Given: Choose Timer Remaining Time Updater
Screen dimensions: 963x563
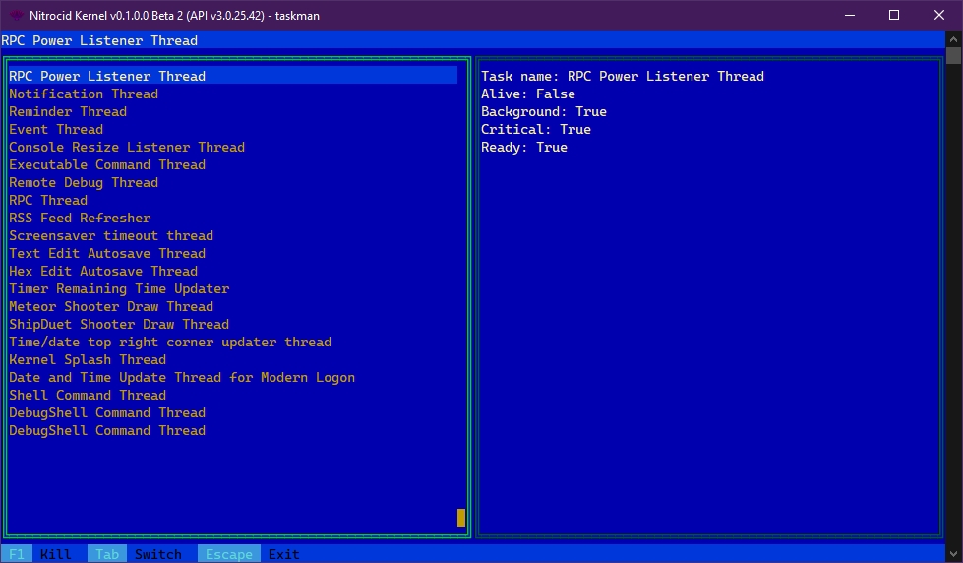Looking at the screenshot, I should click(119, 289).
